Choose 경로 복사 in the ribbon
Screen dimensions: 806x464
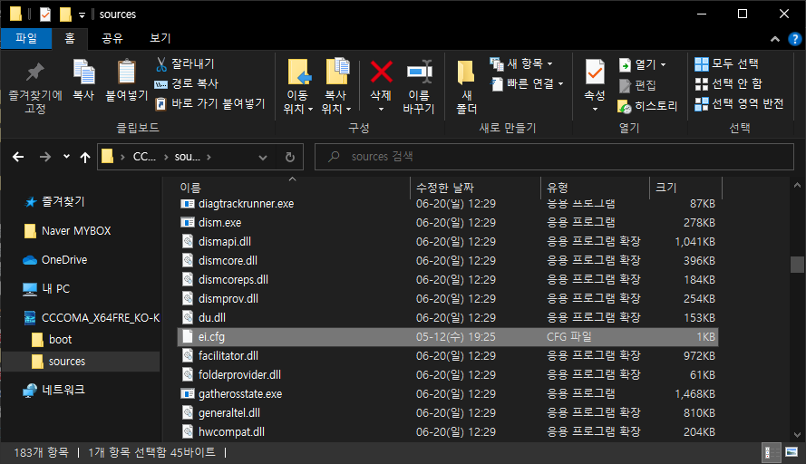pyautogui.click(x=187, y=83)
